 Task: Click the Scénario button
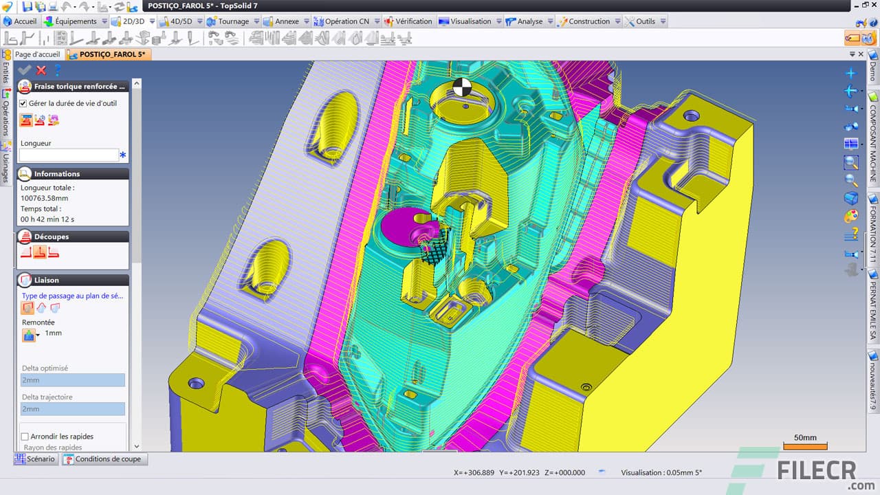(34, 459)
